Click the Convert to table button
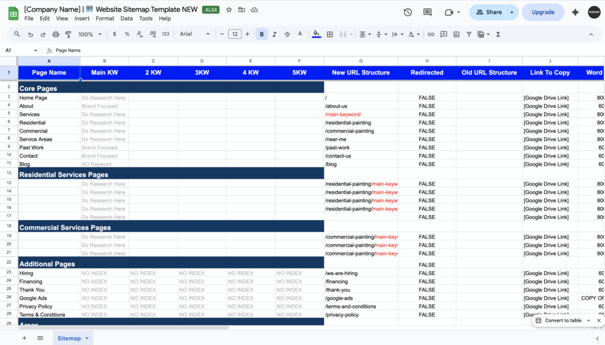This screenshot has width=605, height=345. coord(562,320)
